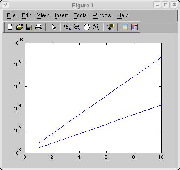Open a file with folder icon
Image resolution: width=180 pixels, height=170 pixels.
20,27
